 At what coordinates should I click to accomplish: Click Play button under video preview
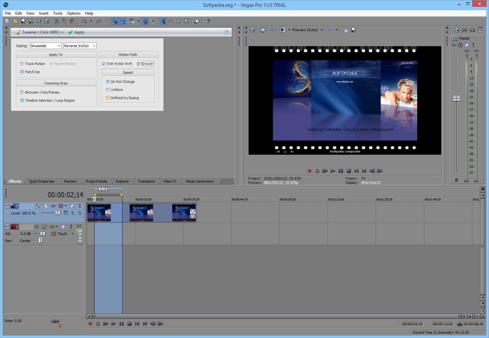[333, 171]
